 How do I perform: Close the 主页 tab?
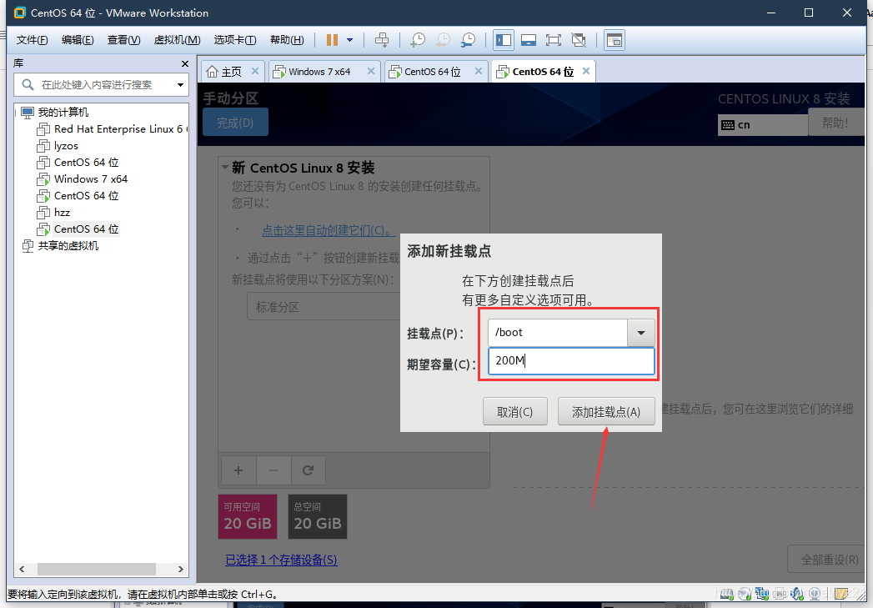pyautogui.click(x=255, y=71)
